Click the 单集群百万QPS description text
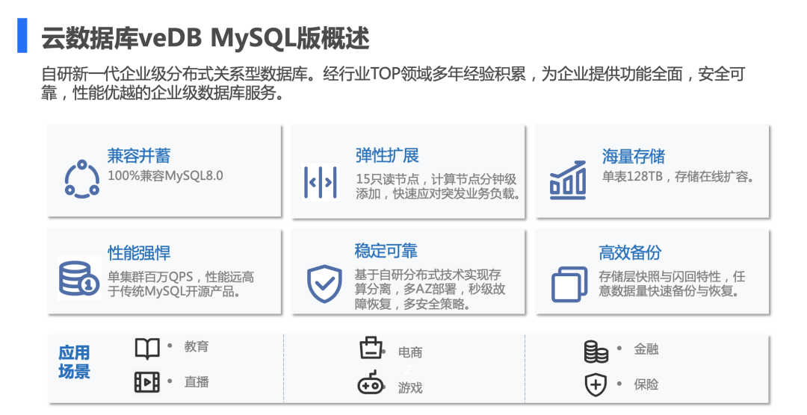Screen dimensions: 807x415 pyautogui.click(x=181, y=284)
